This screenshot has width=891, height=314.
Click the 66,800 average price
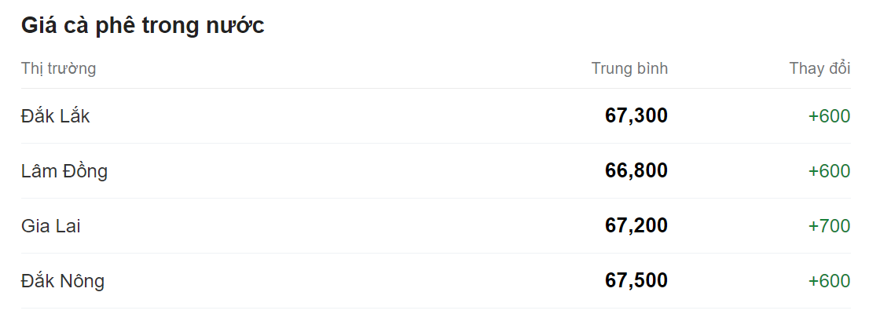click(x=636, y=171)
